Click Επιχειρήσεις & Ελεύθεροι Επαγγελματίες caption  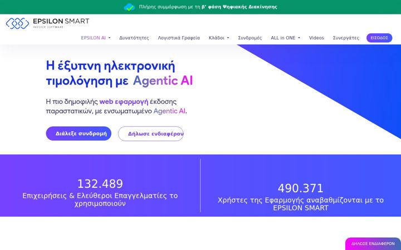click(x=100, y=199)
